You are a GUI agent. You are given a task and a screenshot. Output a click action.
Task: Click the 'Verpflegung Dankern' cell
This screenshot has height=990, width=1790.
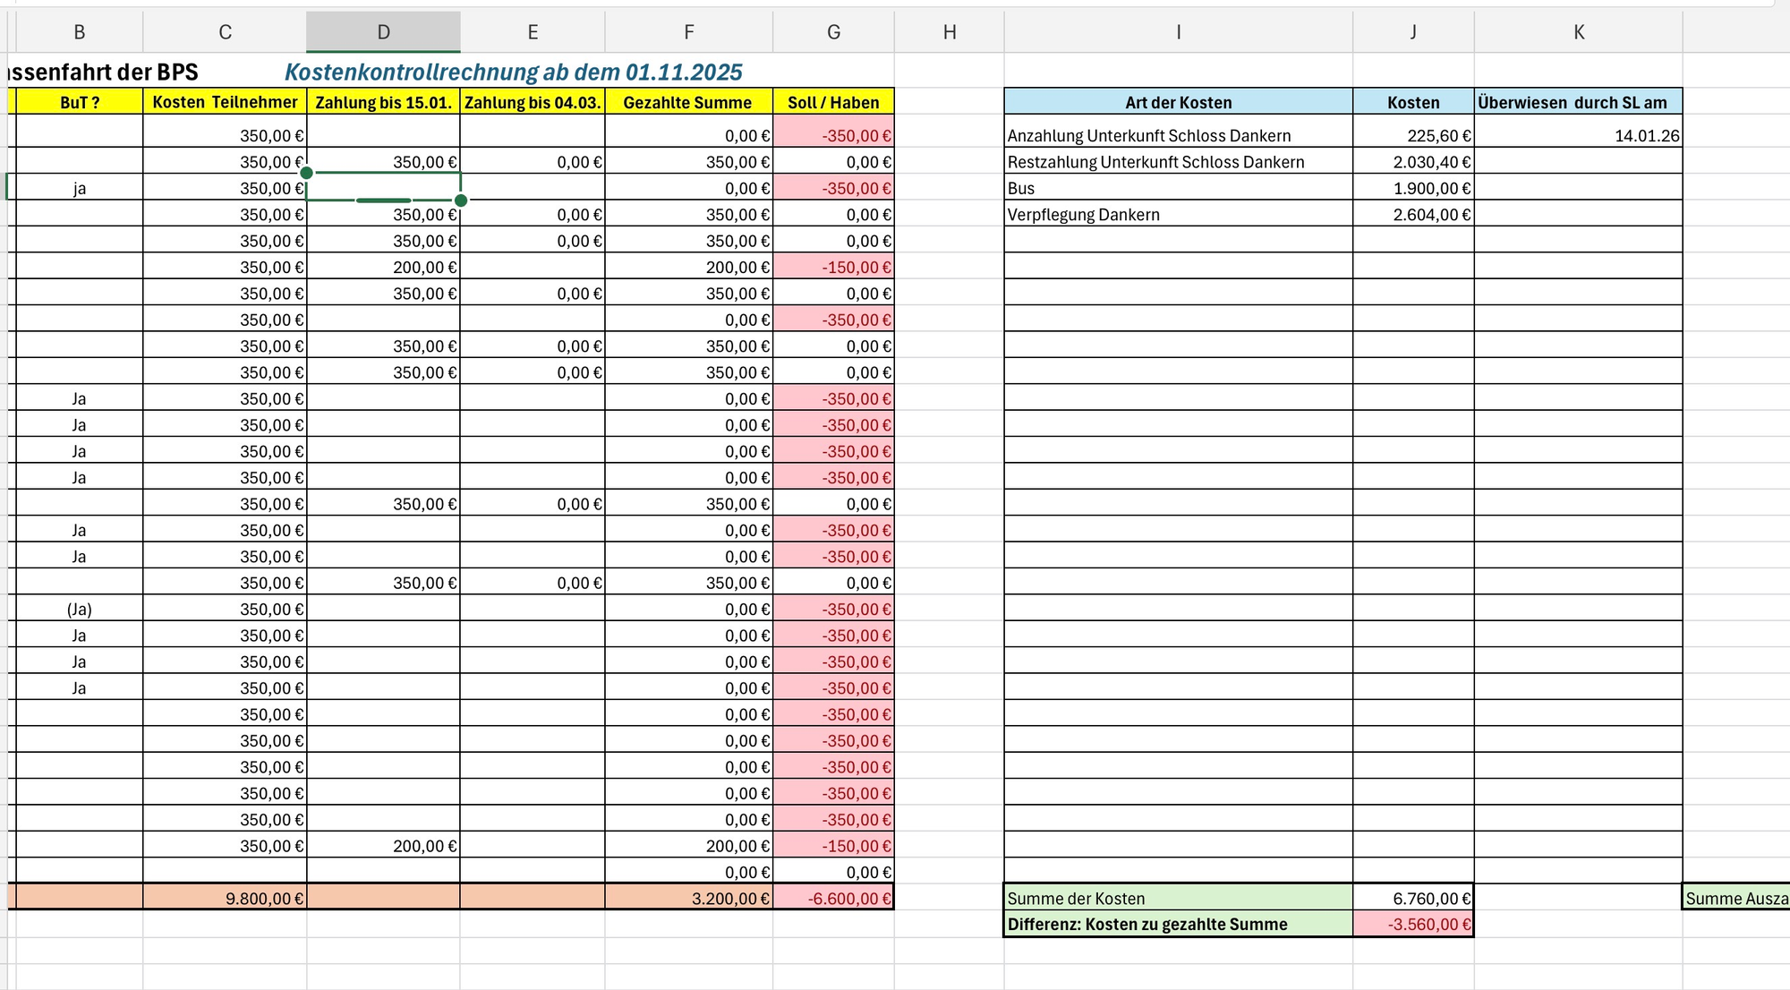point(1178,215)
